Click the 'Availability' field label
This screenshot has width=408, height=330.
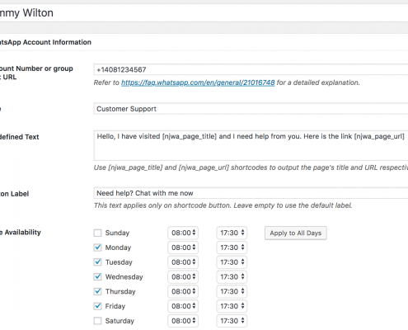pyautogui.click(x=21, y=233)
